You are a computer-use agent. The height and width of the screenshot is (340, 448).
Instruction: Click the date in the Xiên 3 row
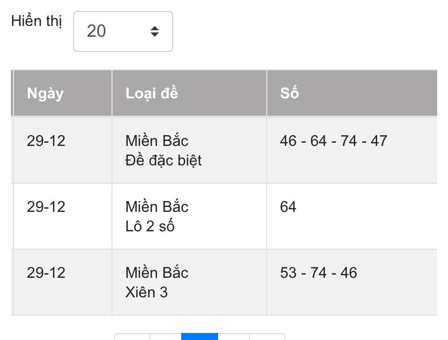[46, 273]
